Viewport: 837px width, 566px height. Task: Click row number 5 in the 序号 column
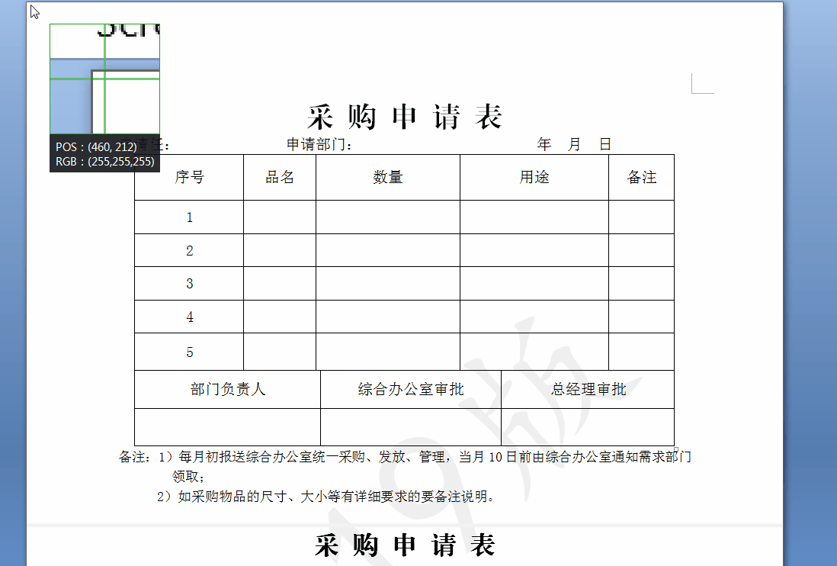190,352
